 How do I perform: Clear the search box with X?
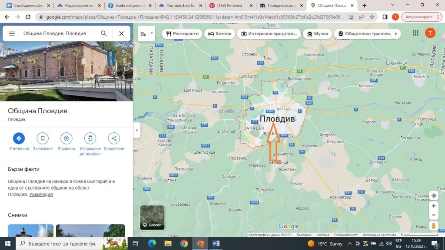(x=122, y=33)
